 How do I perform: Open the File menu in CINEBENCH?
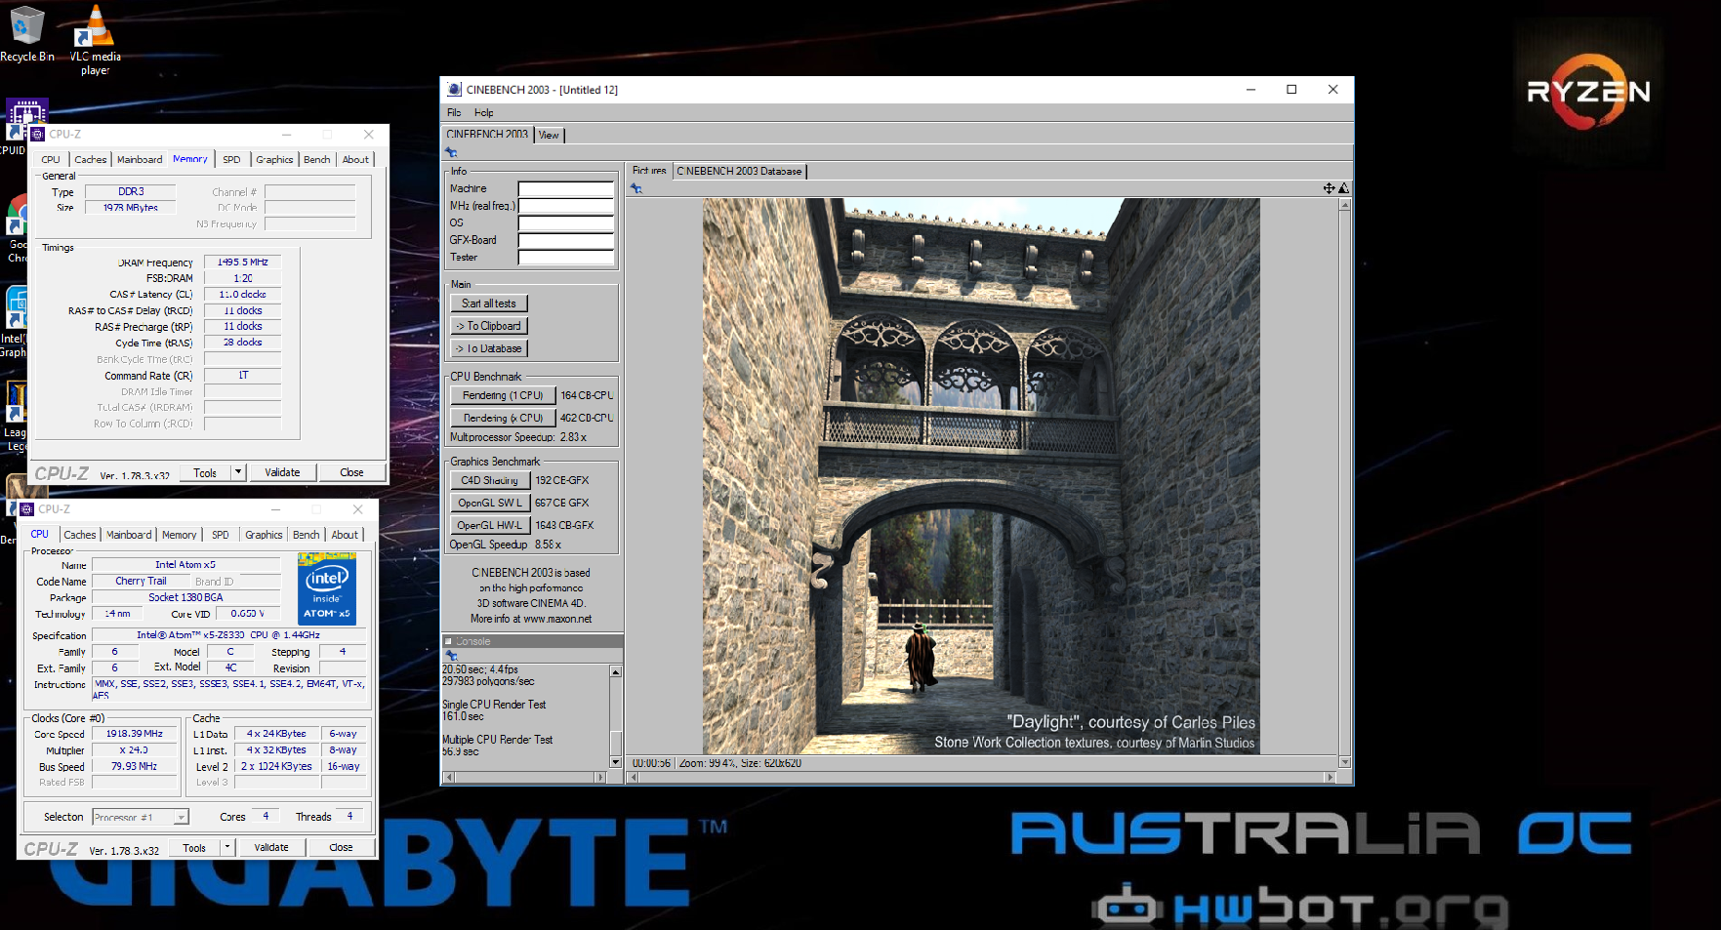pyautogui.click(x=454, y=112)
